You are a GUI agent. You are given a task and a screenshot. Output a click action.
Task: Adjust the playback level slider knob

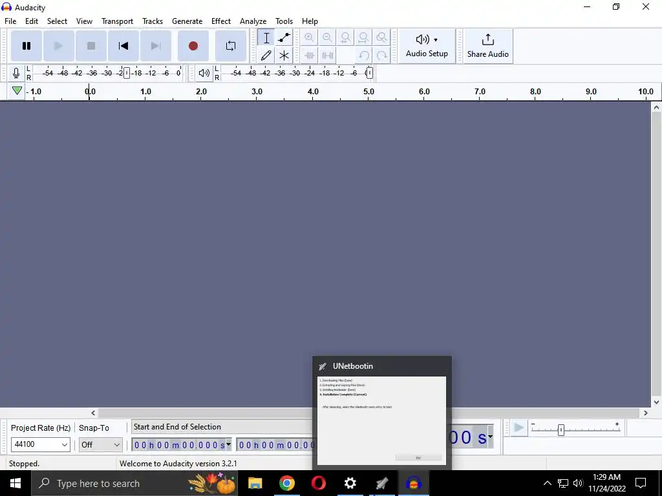click(369, 73)
